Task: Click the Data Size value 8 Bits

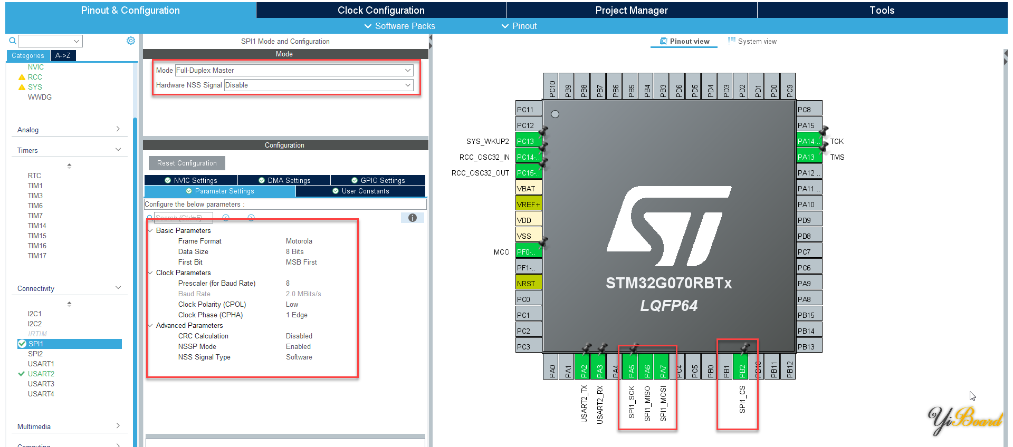Action: (295, 251)
